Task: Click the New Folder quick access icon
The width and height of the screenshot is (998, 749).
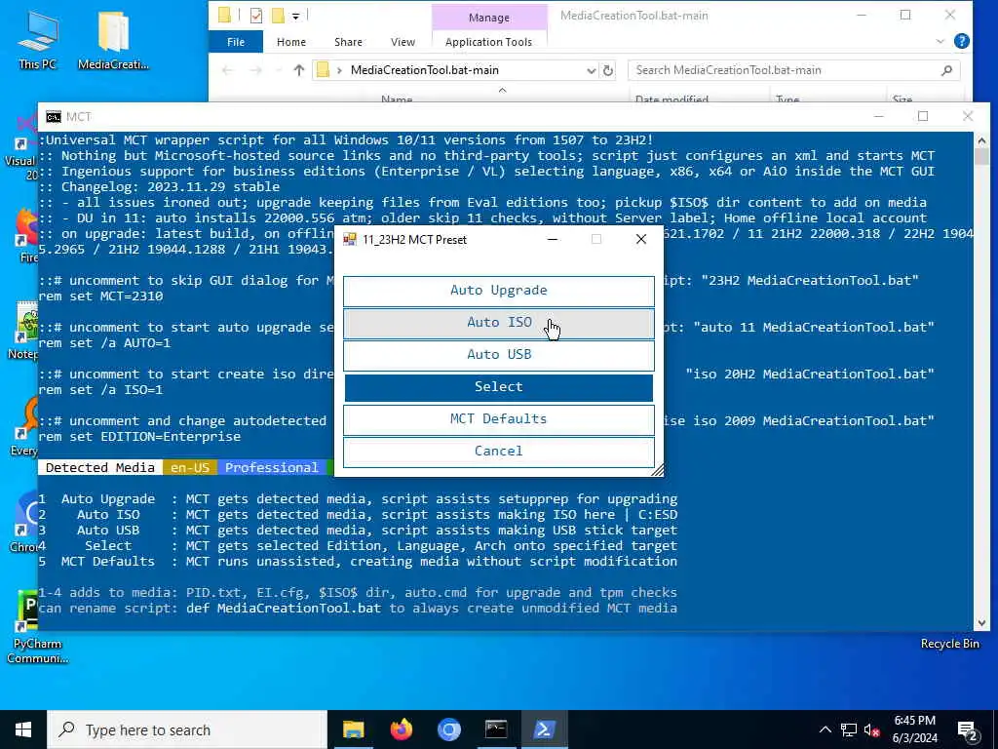Action: point(278,16)
